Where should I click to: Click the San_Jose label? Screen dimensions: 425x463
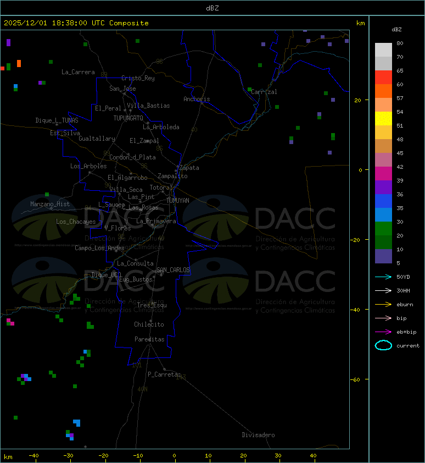(122, 89)
